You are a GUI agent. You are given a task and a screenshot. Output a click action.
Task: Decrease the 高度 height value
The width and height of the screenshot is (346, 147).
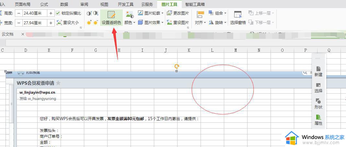(x=19, y=13)
